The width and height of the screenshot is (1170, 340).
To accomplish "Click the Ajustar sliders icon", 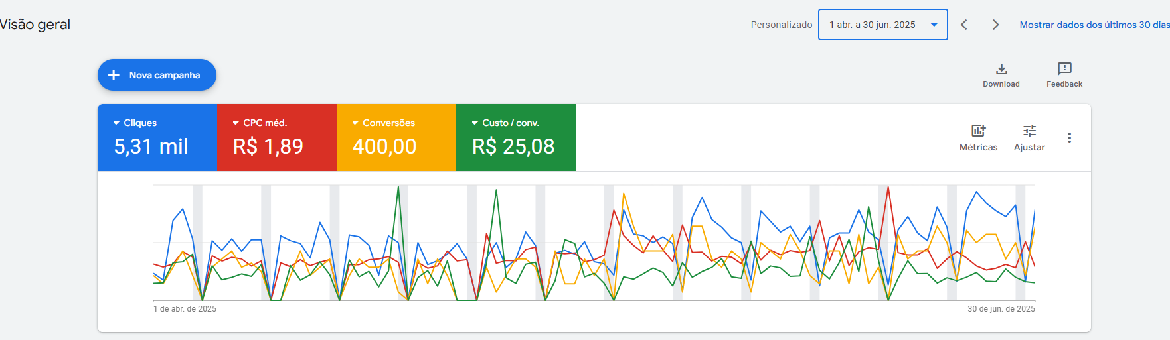I will coord(1029,131).
